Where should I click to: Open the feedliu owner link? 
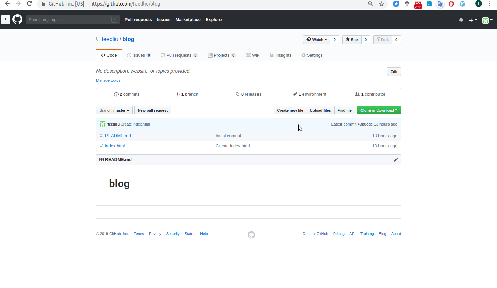[110, 39]
